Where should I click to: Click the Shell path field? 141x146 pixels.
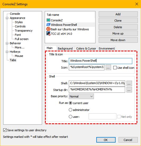(x=97, y=83)
